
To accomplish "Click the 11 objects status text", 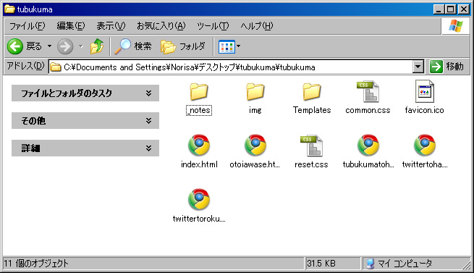I will tap(36, 264).
